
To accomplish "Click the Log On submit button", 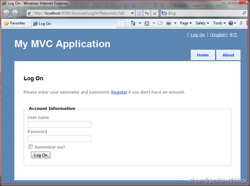I will [x=41, y=155].
